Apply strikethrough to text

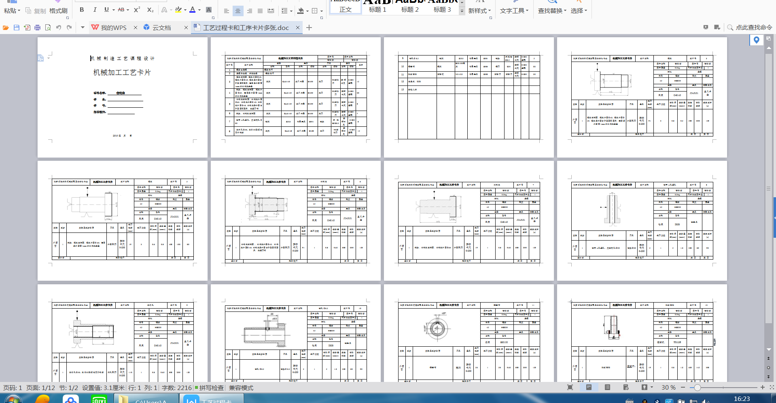pyautogui.click(x=121, y=10)
